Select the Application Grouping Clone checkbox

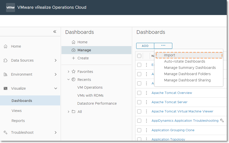[x=139, y=130]
